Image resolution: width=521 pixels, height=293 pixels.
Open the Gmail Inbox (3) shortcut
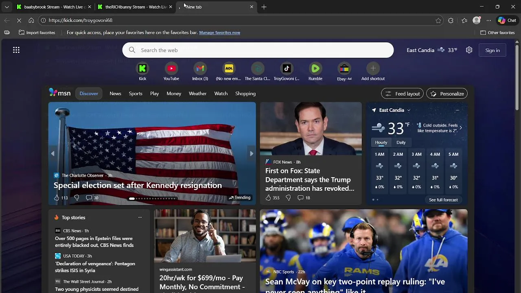pos(200,72)
